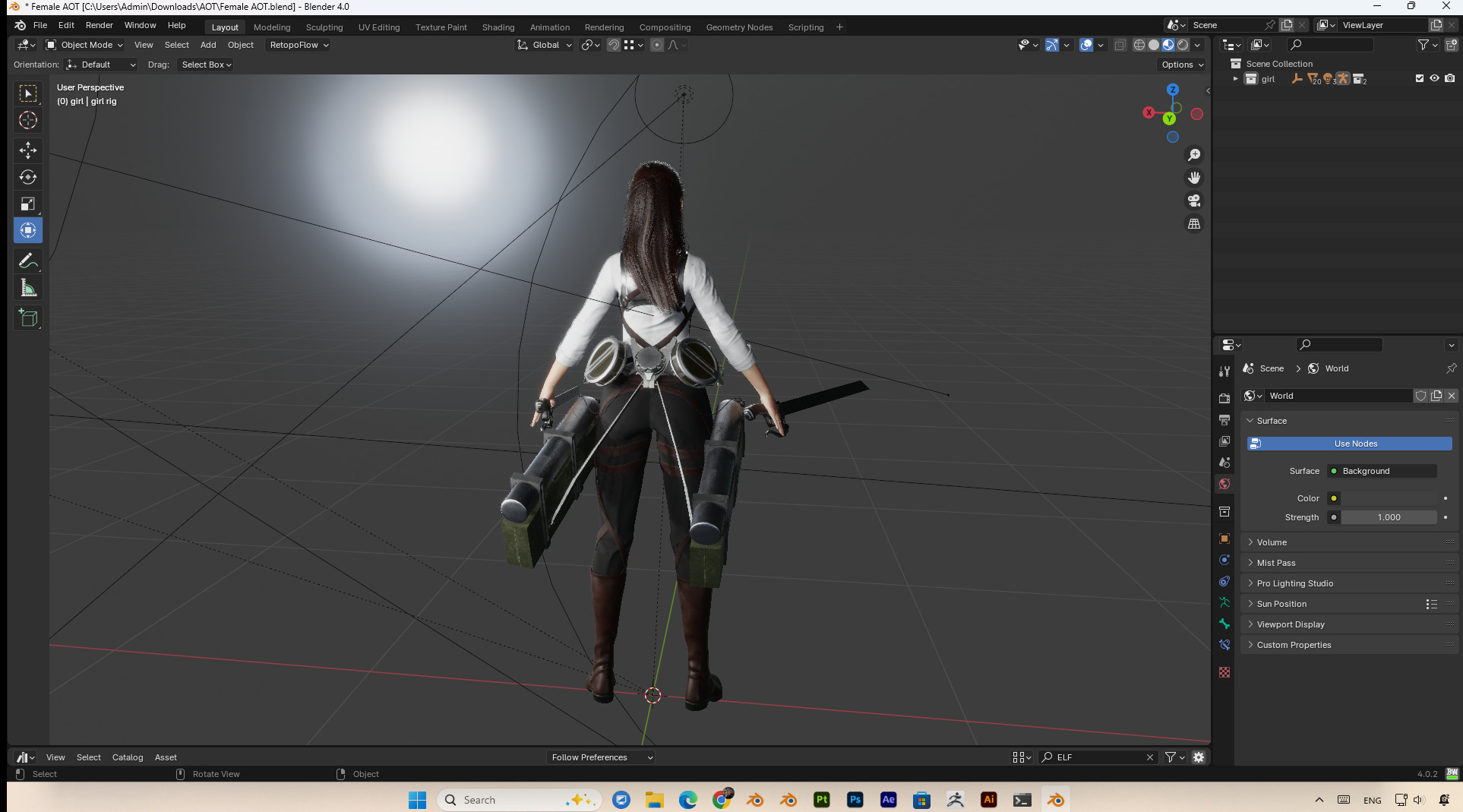
Task: Open the Texture properties tab
Action: point(1224,672)
